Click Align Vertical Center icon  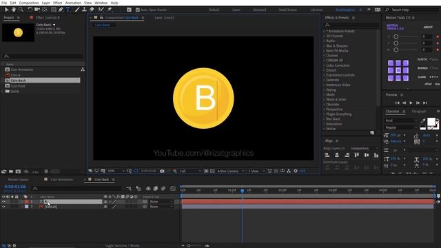point(367,155)
